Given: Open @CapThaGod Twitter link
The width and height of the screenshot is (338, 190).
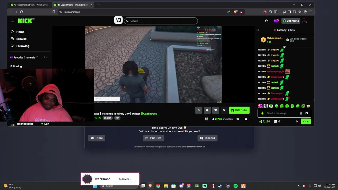Looking at the screenshot, I should 149,114.
